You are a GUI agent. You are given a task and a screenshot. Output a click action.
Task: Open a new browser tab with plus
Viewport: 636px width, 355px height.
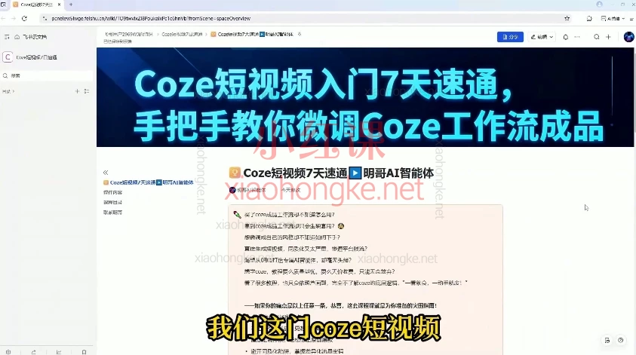click(71, 5)
